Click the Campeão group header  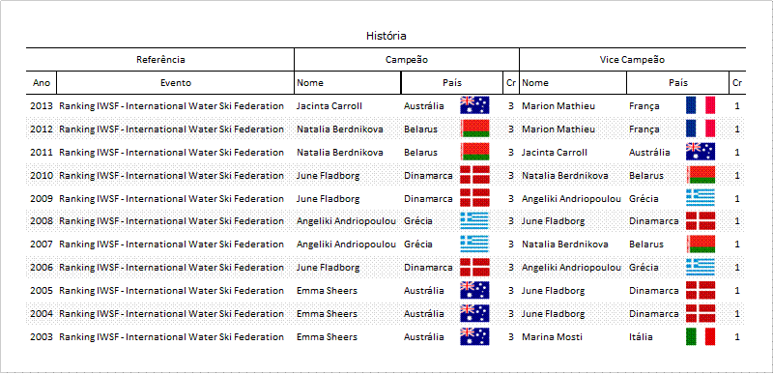pyautogui.click(x=406, y=60)
